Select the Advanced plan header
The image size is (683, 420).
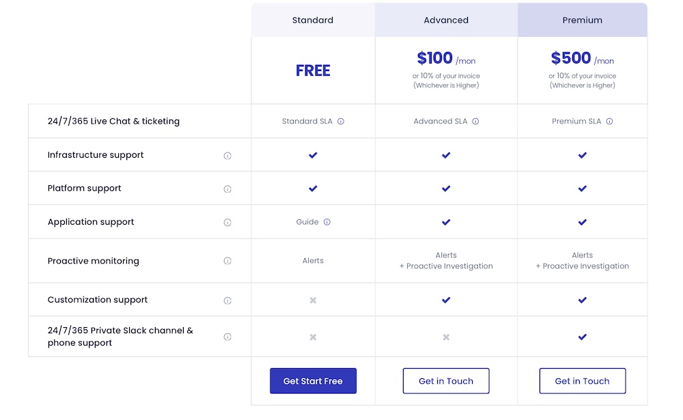[446, 20]
